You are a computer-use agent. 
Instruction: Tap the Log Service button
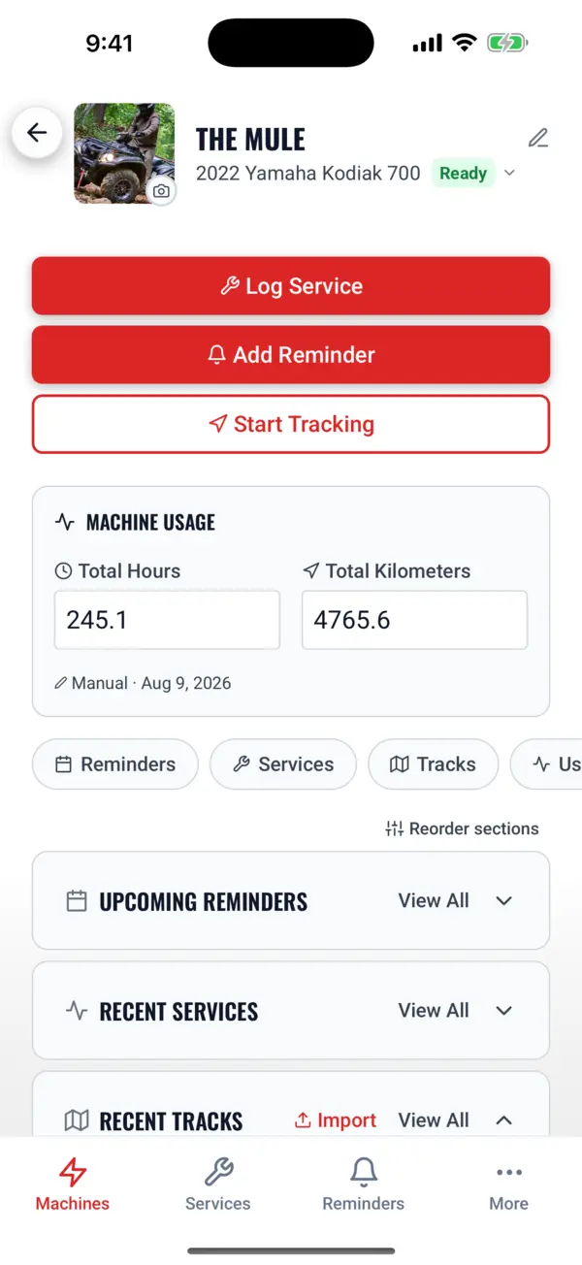pyautogui.click(x=291, y=286)
